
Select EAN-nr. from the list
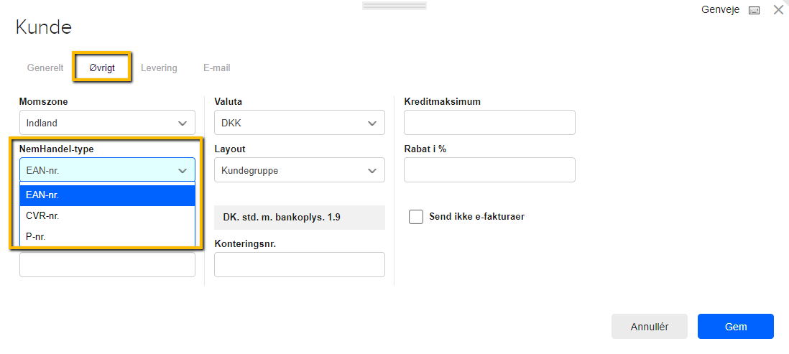[107, 195]
